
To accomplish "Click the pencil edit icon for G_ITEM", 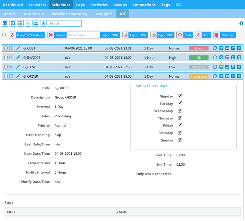I will click(18, 67).
